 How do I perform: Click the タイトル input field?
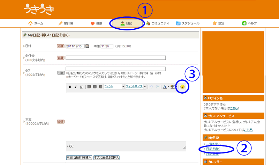point(115,58)
